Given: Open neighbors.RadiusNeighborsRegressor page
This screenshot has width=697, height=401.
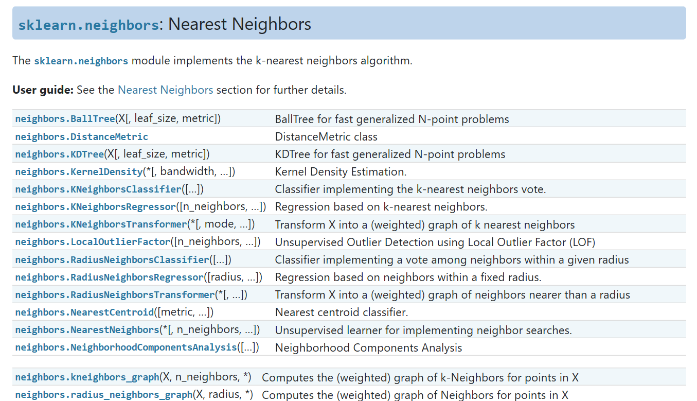Looking at the screenshot, I should click(x=110, y=277).
